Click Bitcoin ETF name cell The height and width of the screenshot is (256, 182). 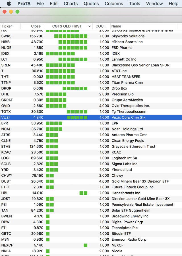121,234
